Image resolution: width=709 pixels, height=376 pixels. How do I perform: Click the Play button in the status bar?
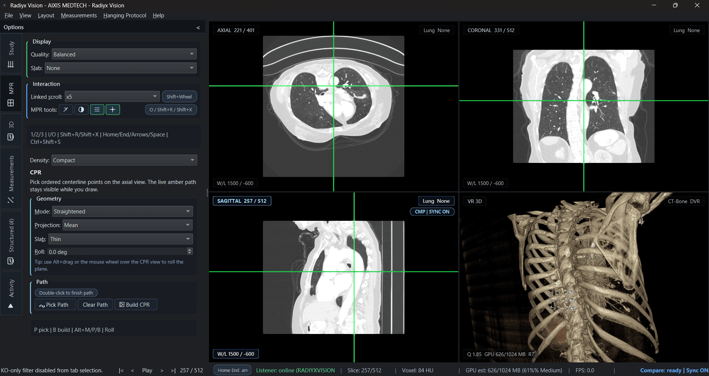pyautogui.click(x=147, y=370)
